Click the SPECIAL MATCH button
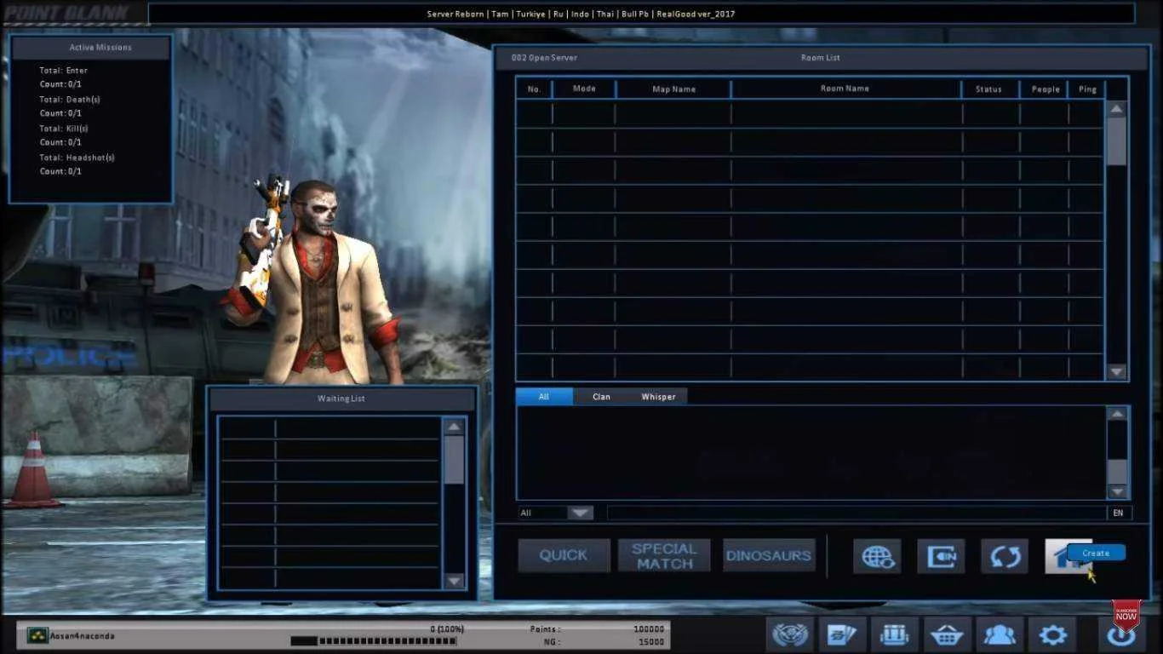This screenshot has width=1163, height=654. tap(664, 555)
